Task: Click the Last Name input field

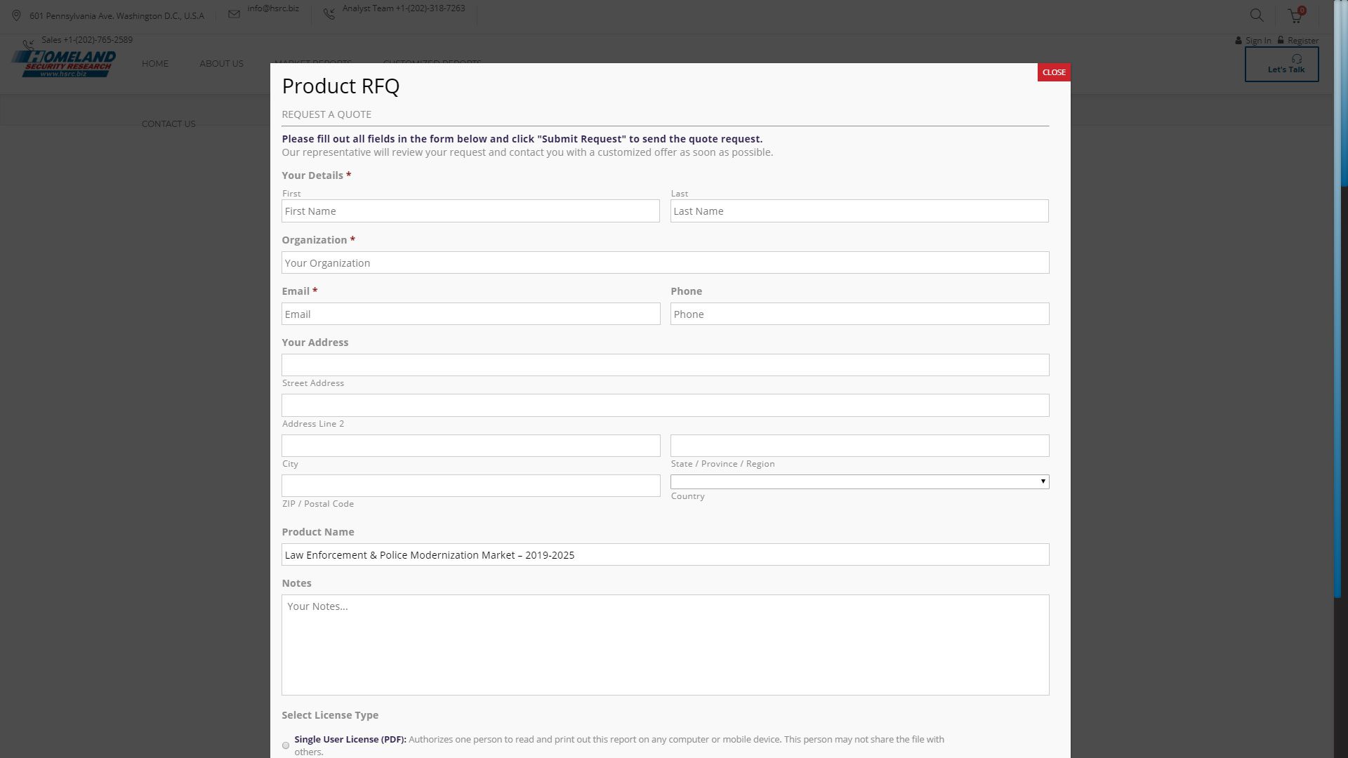Action: 859,211
